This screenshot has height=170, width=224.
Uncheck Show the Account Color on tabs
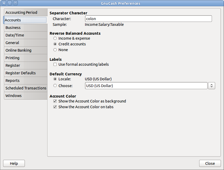click(x=55, y=107)
